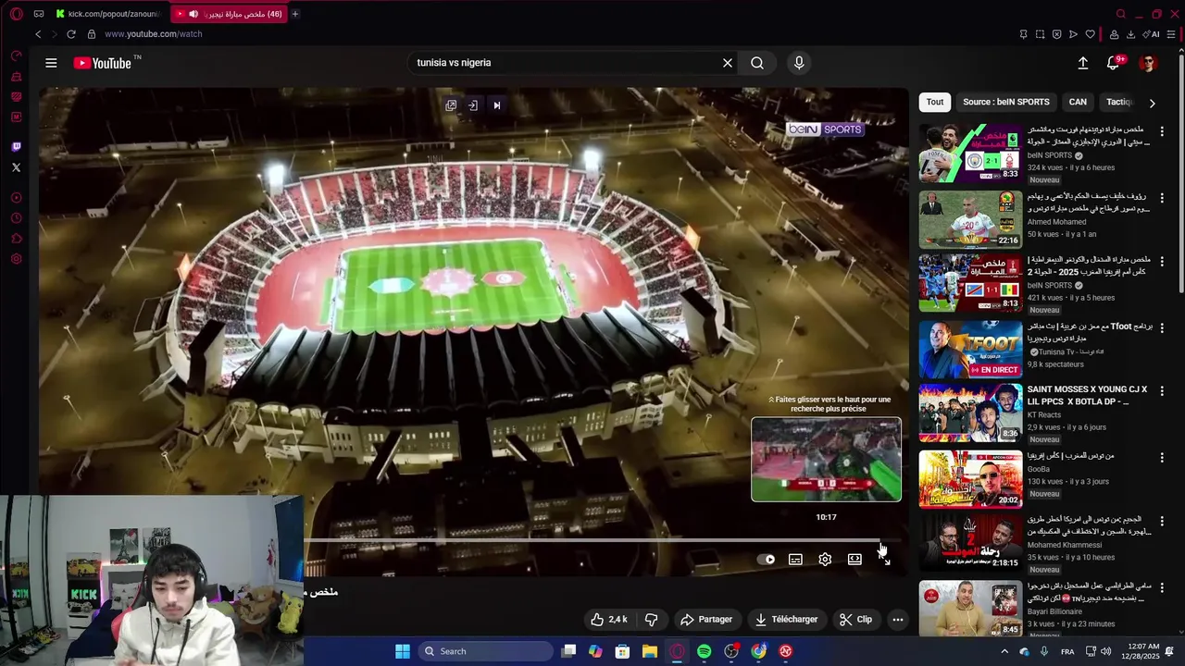The image size is (1185, 666).
Task: Open options for the SAINT MOSSES video
Action: coord(1162,392)
